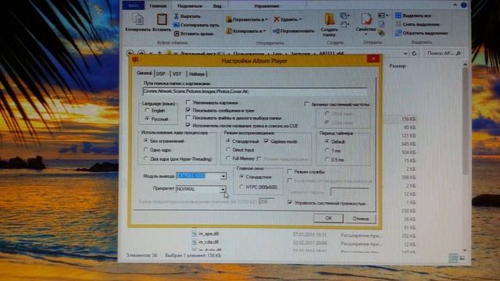
Task: Collapse the Explorer ribbon chevron
Action: pyautogui.click(x=455, y=5)
